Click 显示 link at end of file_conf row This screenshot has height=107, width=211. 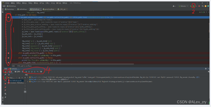coord(198,77)
